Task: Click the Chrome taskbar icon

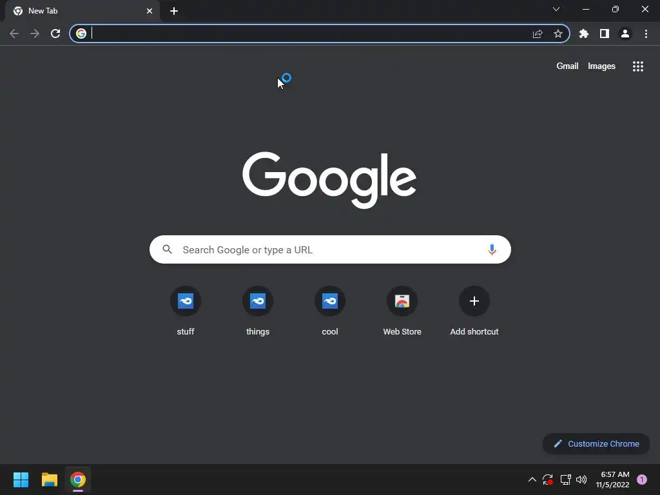Action: 78,480
